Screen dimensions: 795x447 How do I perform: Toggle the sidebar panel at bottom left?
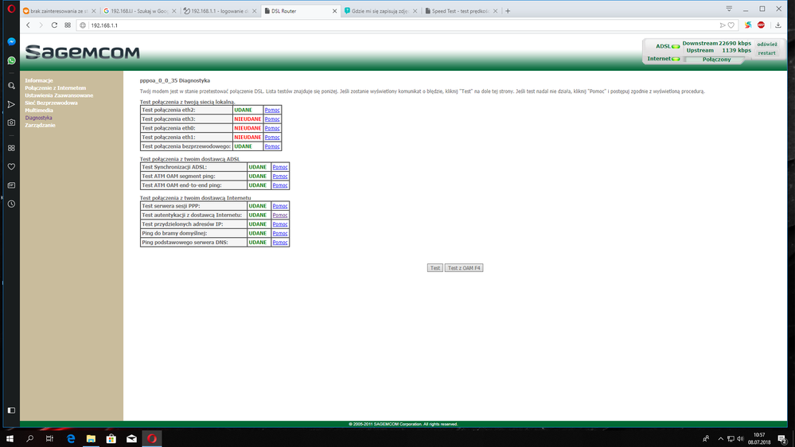11,410
